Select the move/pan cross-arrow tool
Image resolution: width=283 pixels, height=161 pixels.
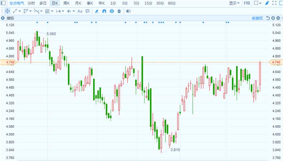pyautogui.click(x=7, y=11)
